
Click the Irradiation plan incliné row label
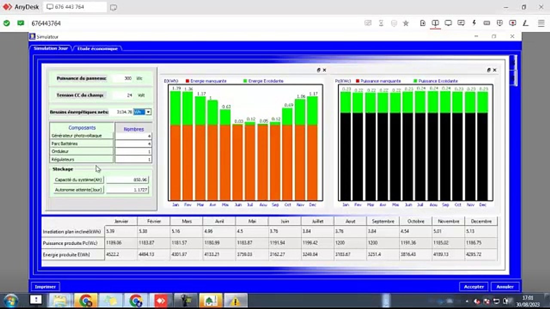pyautogui.click(x=73, y=232)
